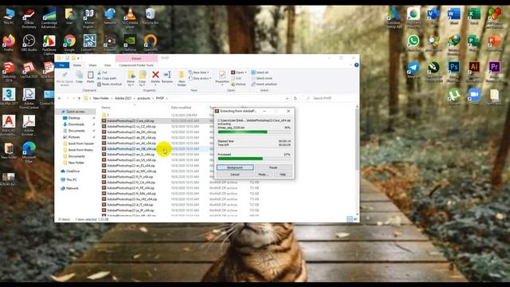Screen dimensions: 510x287
Task: Click History in the Open group
Action: [x=238, y=84]
